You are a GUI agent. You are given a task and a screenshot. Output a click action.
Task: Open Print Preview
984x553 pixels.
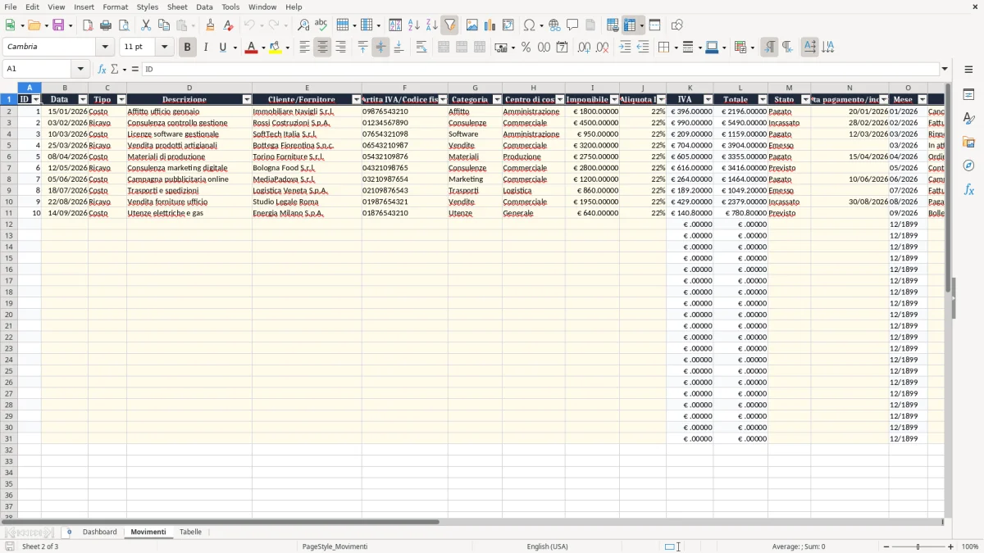point(124,25)
